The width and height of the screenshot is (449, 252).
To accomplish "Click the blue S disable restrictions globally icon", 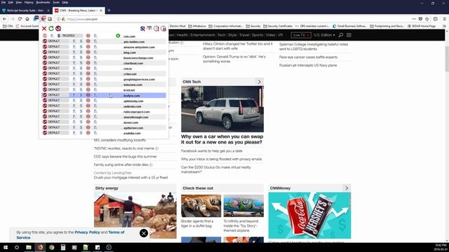I will (142, 28).
